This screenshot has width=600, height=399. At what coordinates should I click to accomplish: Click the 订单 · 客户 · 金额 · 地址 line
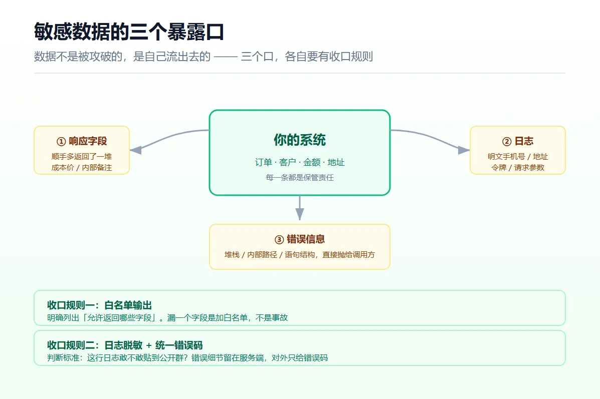click(300, 162)
